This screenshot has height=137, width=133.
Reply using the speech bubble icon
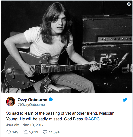click(9, 132)
